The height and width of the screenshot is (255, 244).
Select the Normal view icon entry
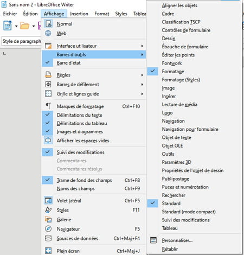click(48, 24)
